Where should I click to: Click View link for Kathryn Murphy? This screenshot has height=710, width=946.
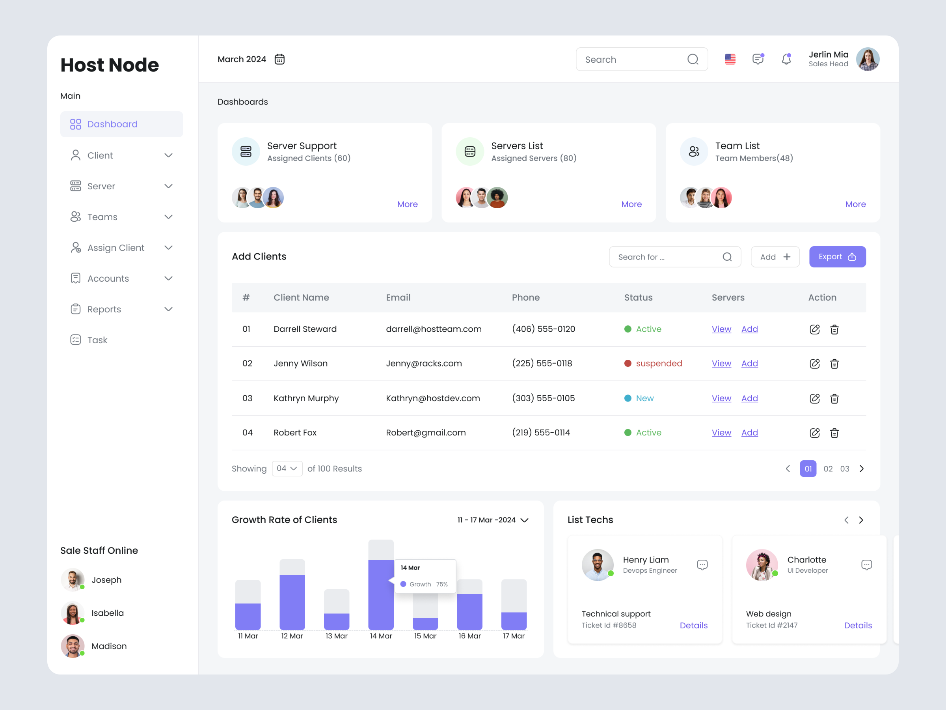click(x=721, y=398)
